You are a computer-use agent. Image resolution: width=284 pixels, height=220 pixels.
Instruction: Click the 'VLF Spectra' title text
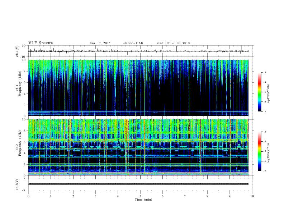pyautogui.click(x=41, y=43)
